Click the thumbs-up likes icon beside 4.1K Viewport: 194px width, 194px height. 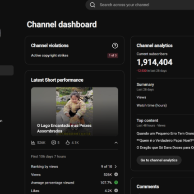coord(68,143)
